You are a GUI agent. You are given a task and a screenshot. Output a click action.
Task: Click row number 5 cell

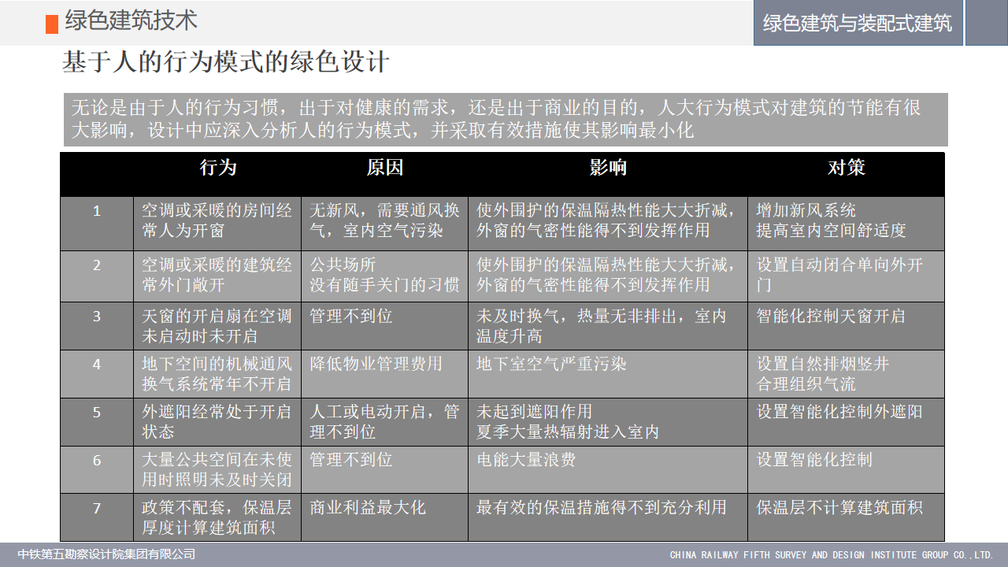tap(97, 422)
